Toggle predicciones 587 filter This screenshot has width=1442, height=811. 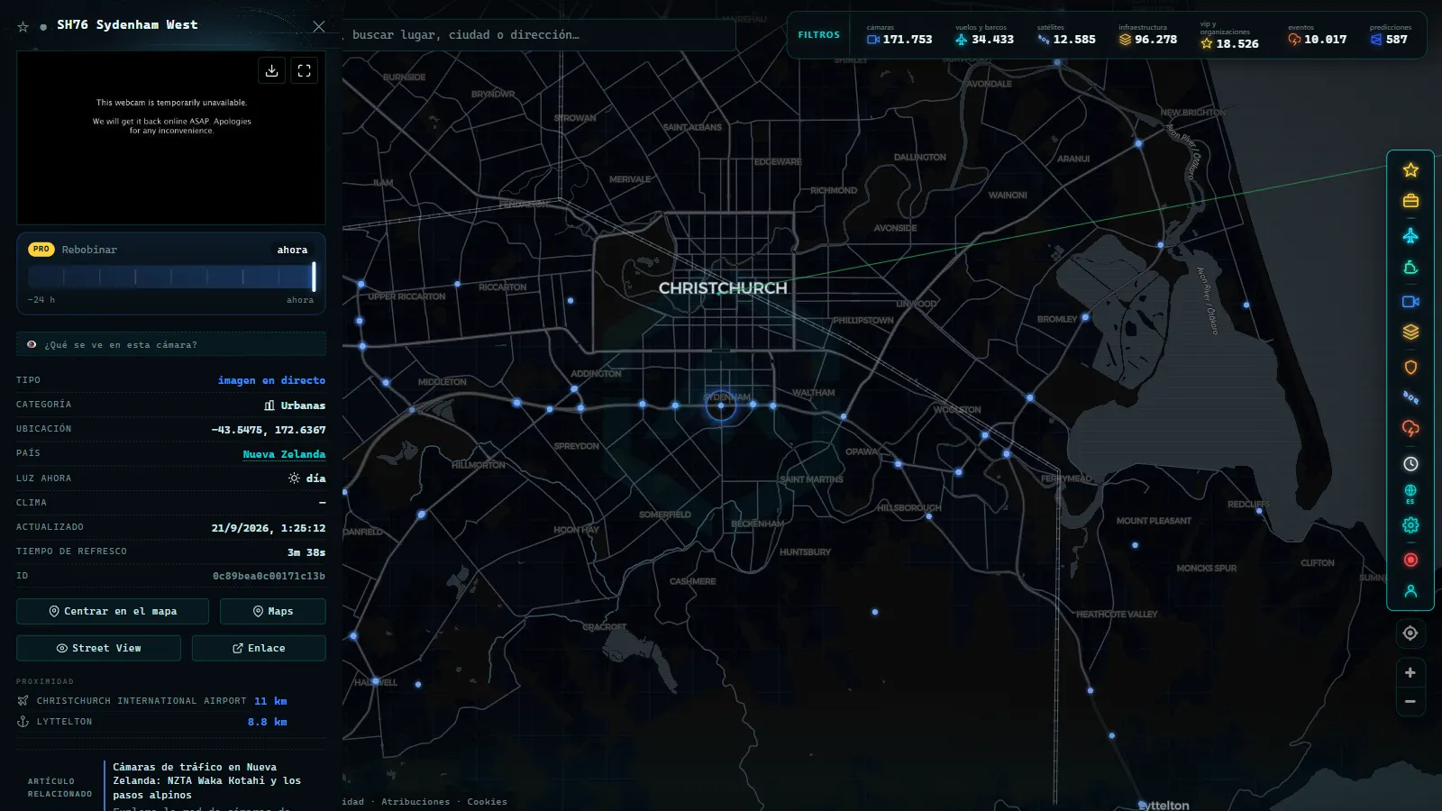(1390, 35)
